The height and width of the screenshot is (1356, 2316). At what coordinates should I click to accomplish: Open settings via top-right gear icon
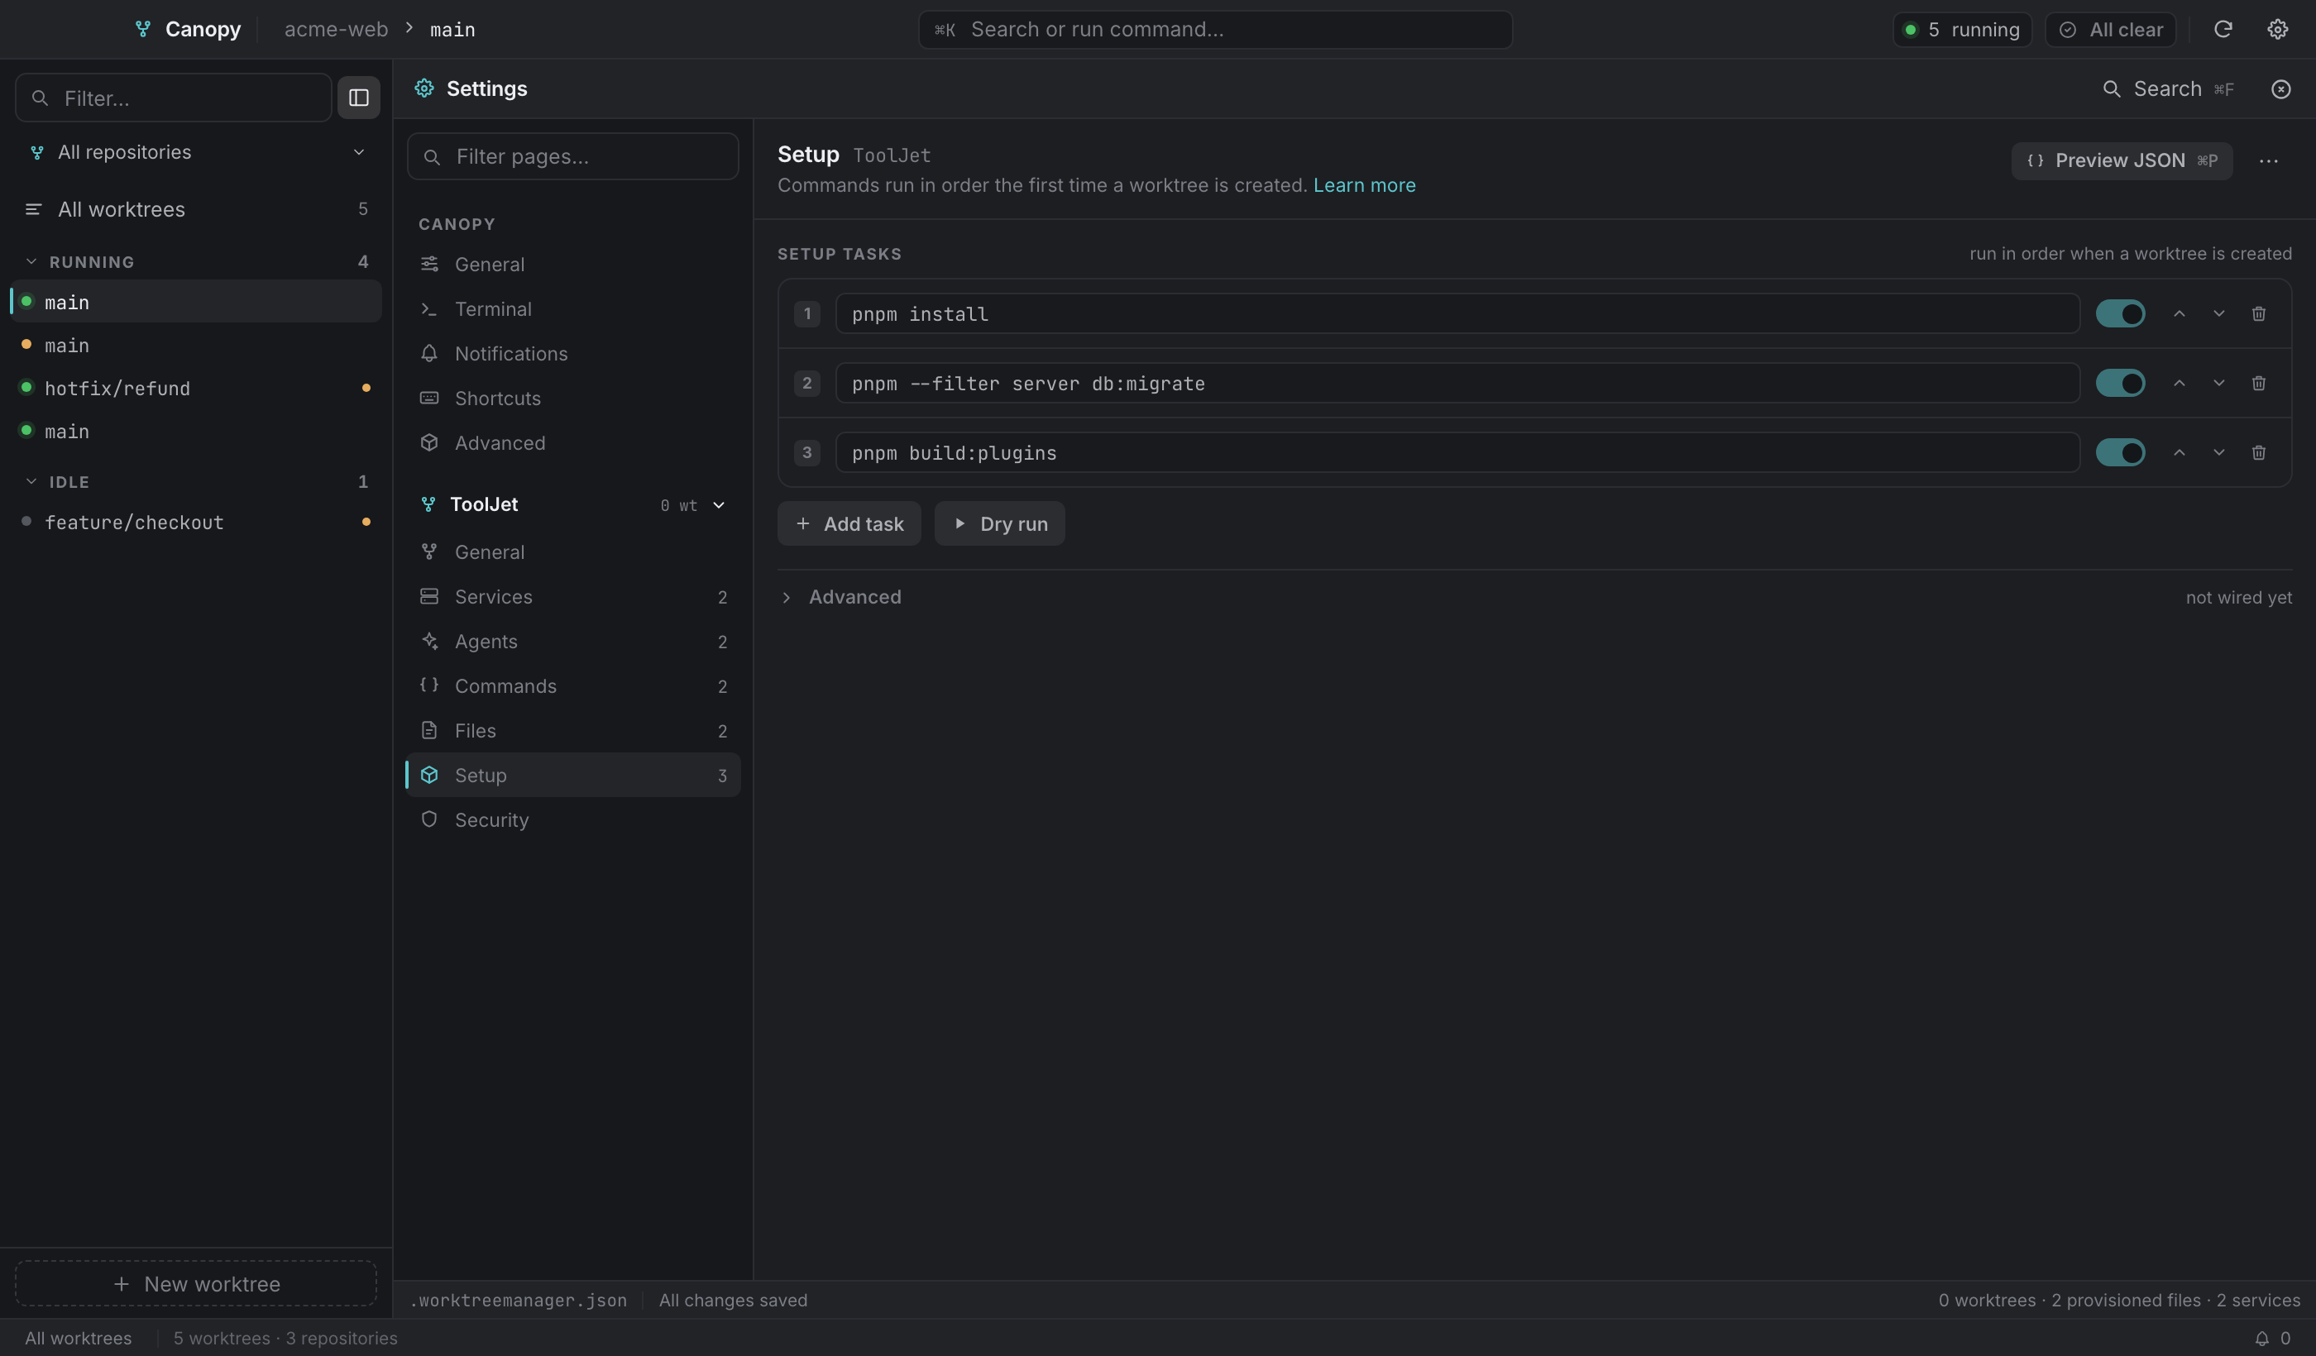[2276, 30]
